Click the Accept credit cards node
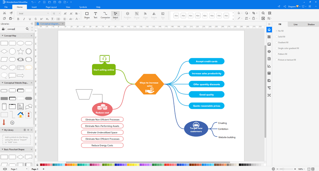 (207, 61)
